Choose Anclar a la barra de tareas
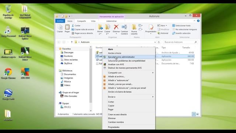The image size is (236, 133). pos(129,92)
